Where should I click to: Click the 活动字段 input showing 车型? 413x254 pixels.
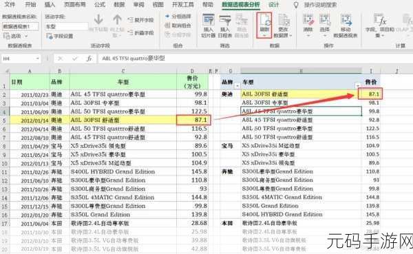coord(66,26)
